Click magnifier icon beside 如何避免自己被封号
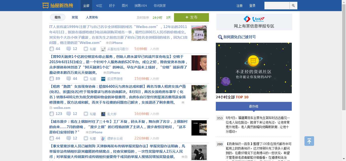Screen dimensions: 346x161 click(x=220, y=37)
